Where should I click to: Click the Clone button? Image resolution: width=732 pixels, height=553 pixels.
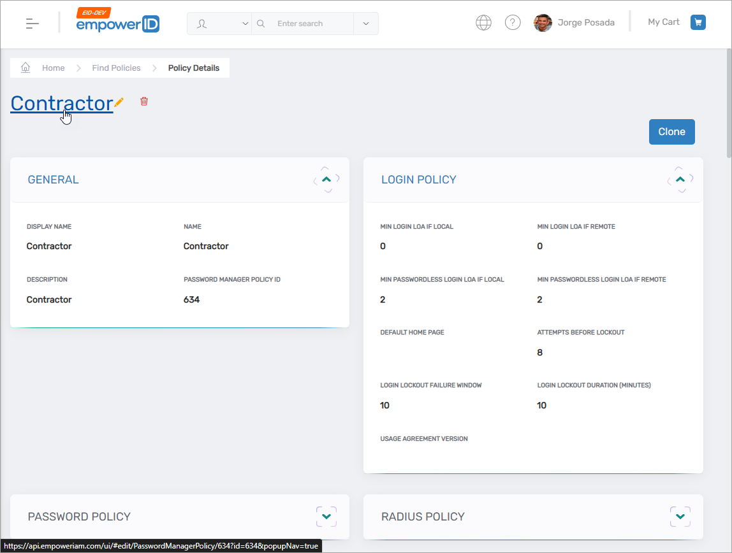[x=671, y=132]
